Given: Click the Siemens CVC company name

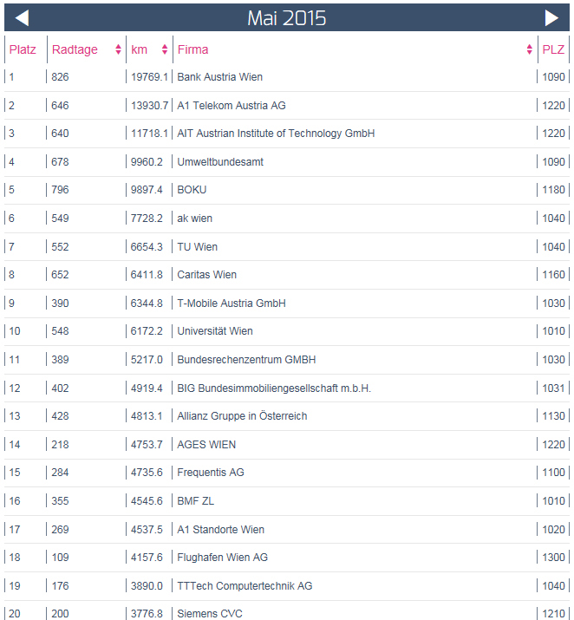Looking at the screenshot, I should [210, 614].
